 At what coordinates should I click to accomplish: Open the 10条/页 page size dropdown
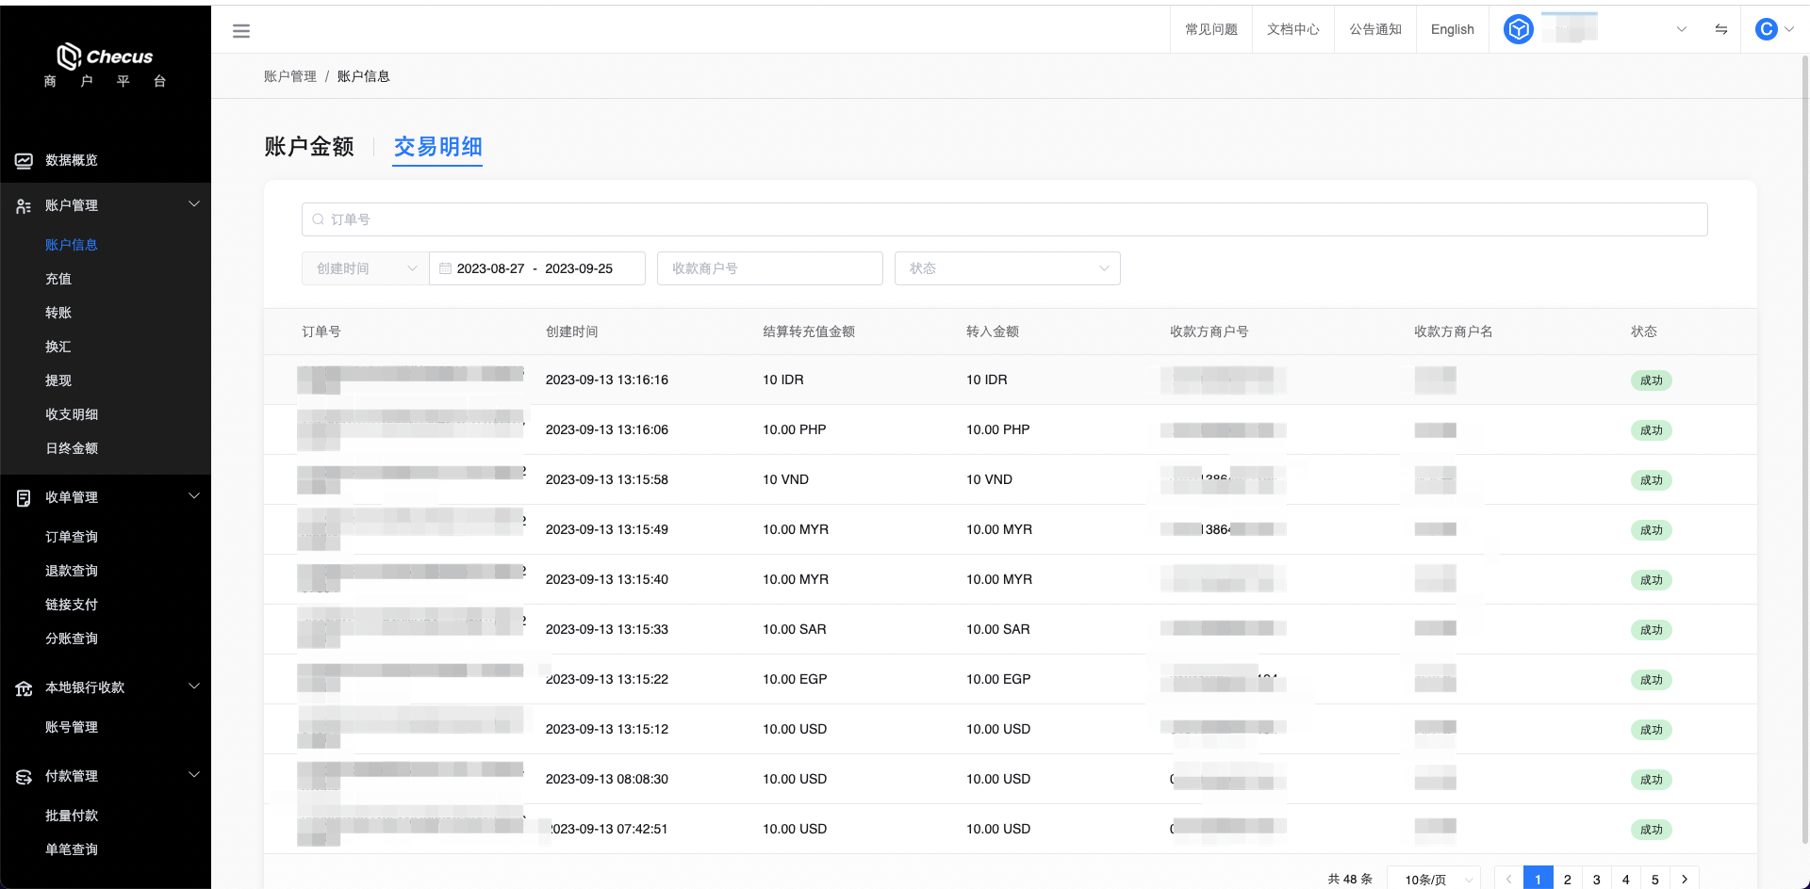1434,880
